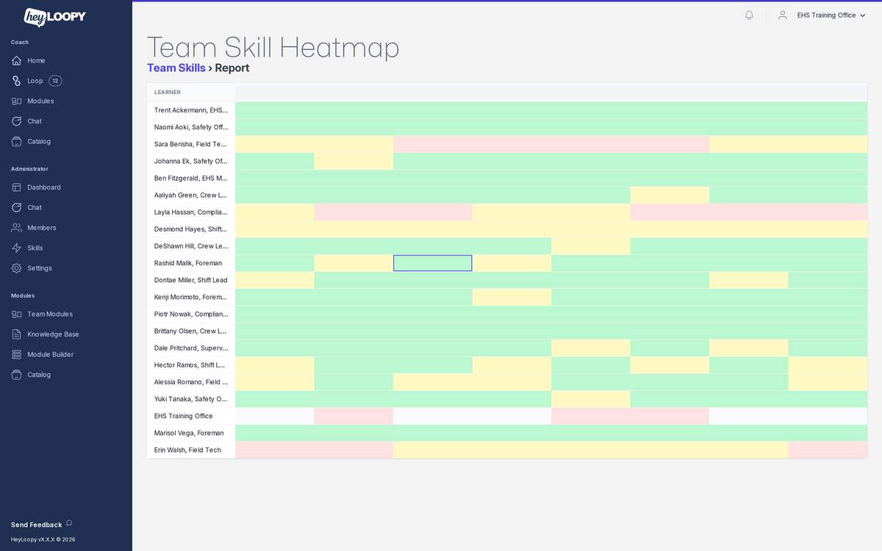Click the Send Feedback link
The width and height of the screenshot is (882, 551).
click(37, 525)
